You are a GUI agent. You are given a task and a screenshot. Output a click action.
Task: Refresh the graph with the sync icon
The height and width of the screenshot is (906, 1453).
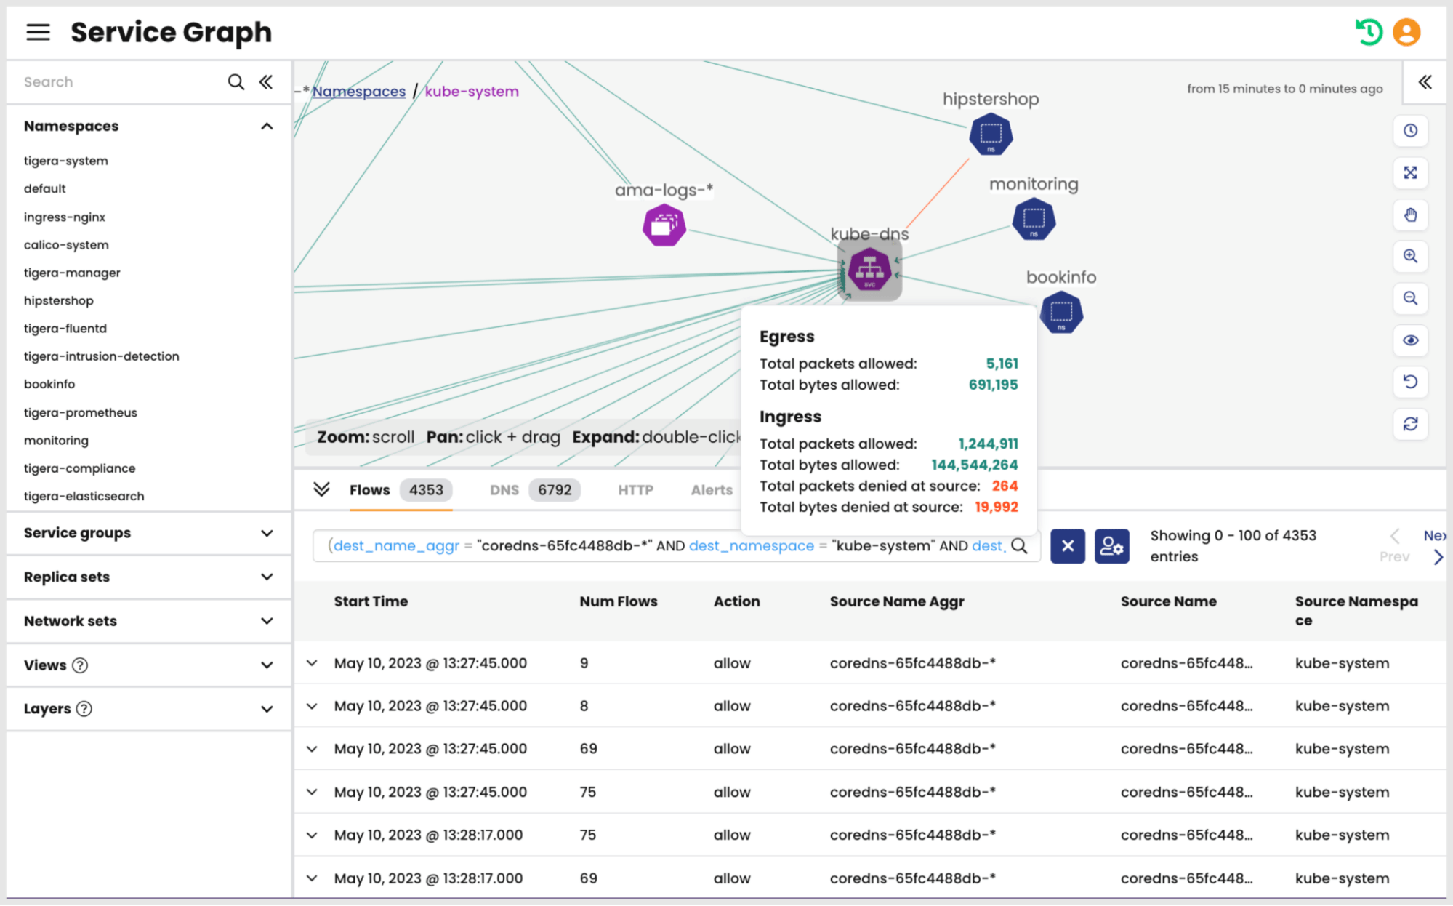point(1410,424)
